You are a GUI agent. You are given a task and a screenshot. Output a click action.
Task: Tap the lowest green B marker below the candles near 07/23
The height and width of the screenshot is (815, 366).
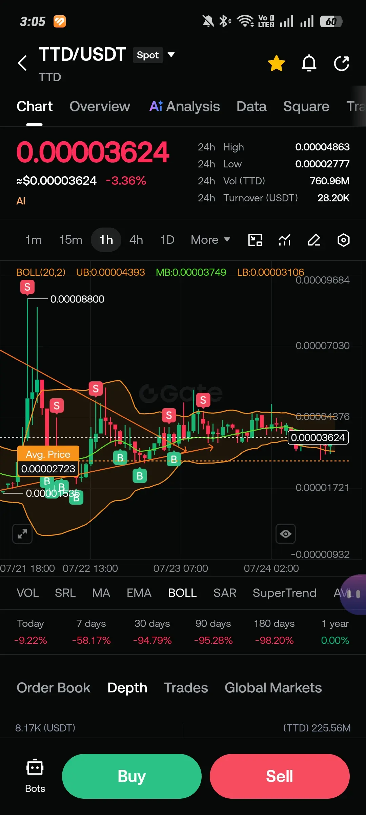140,476
